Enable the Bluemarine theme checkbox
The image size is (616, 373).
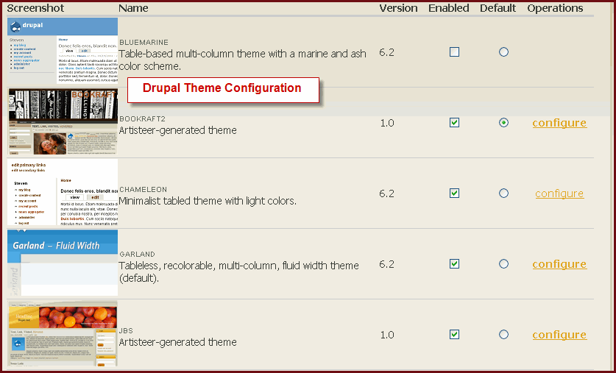(455, 51)
